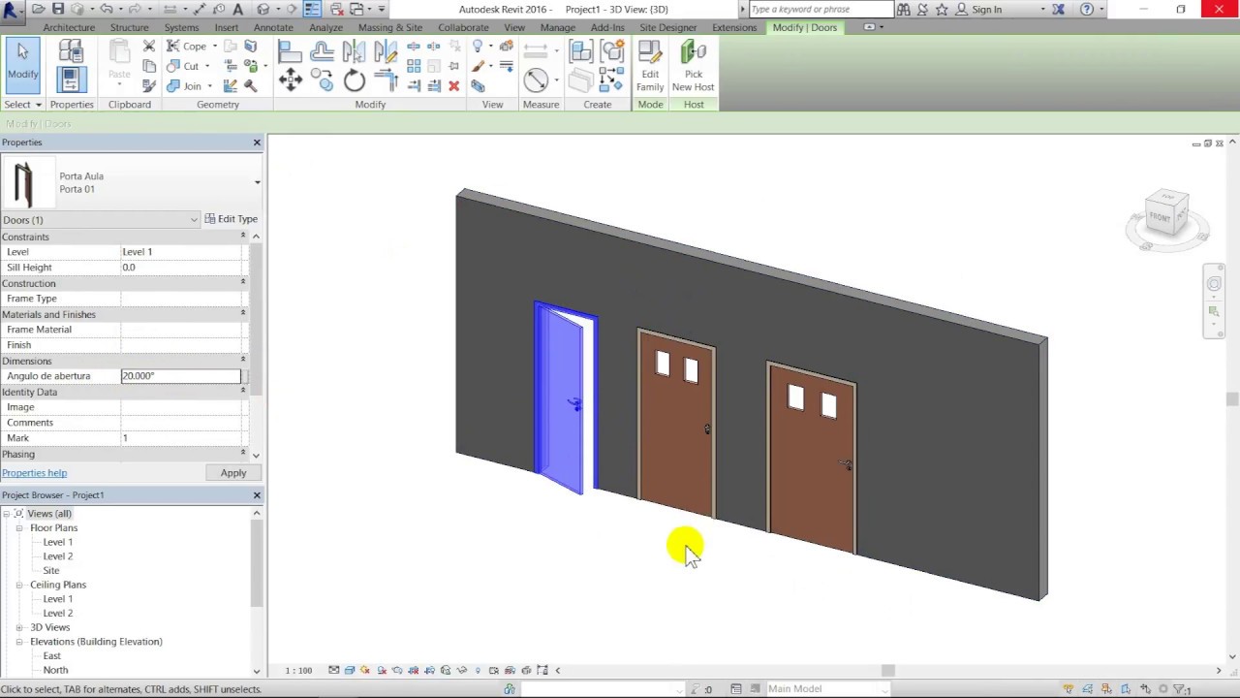Activate the Rotate tool

pos(354,81)
